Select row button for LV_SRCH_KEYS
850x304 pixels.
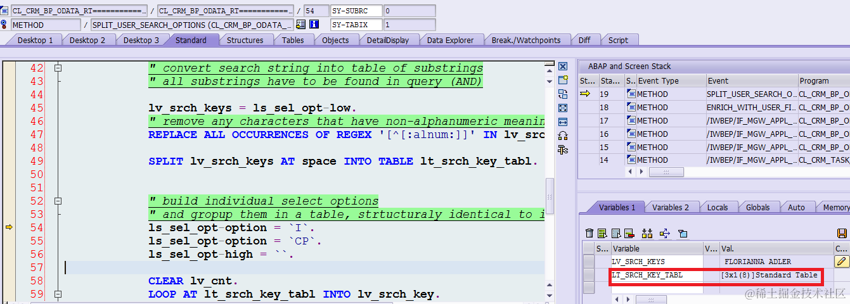click(589, 261)
